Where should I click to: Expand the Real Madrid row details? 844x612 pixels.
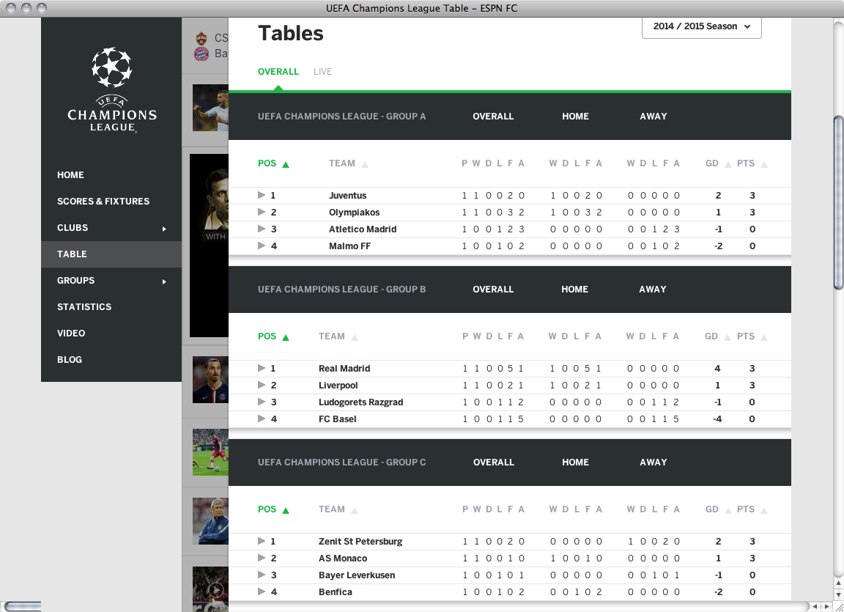click(x=262, y=369)
